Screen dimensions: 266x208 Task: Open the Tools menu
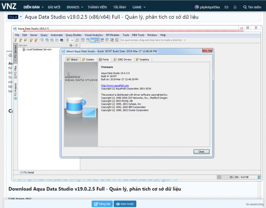126,35
